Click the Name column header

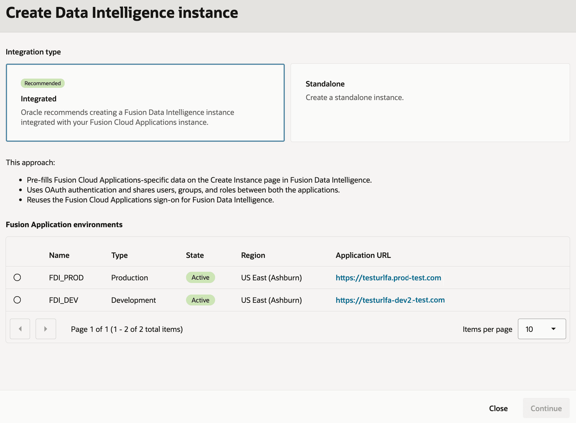(x=59, y=255)
